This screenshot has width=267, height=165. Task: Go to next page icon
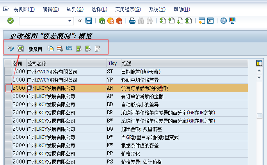coord(180,21)
